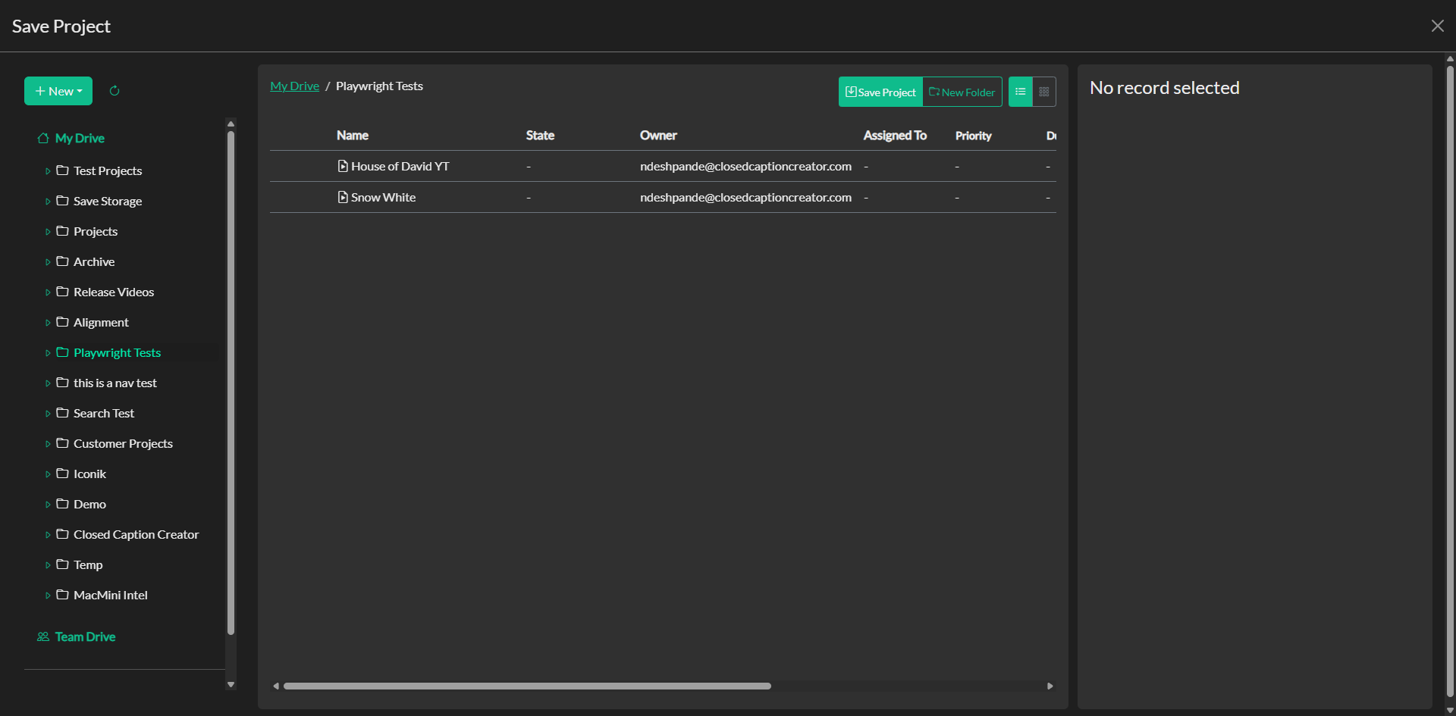This screenshot has width=1456, height=716.
Task: Create a New Folder
Action: coord(962,92)
